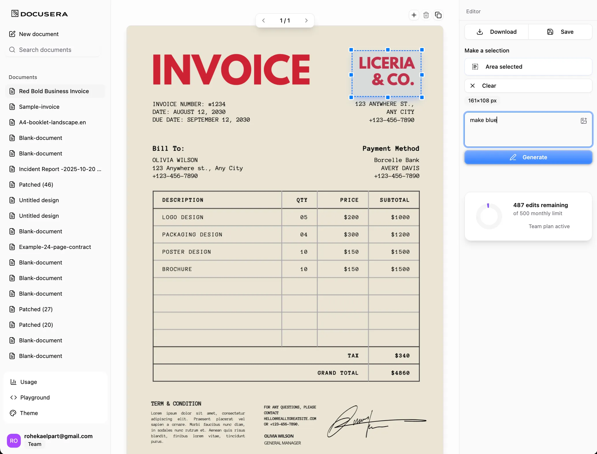
Task: Duplicate the page with the copy icon
Action: coord(439,15)
